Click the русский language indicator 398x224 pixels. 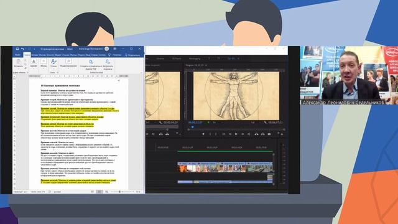coord(57,192)
